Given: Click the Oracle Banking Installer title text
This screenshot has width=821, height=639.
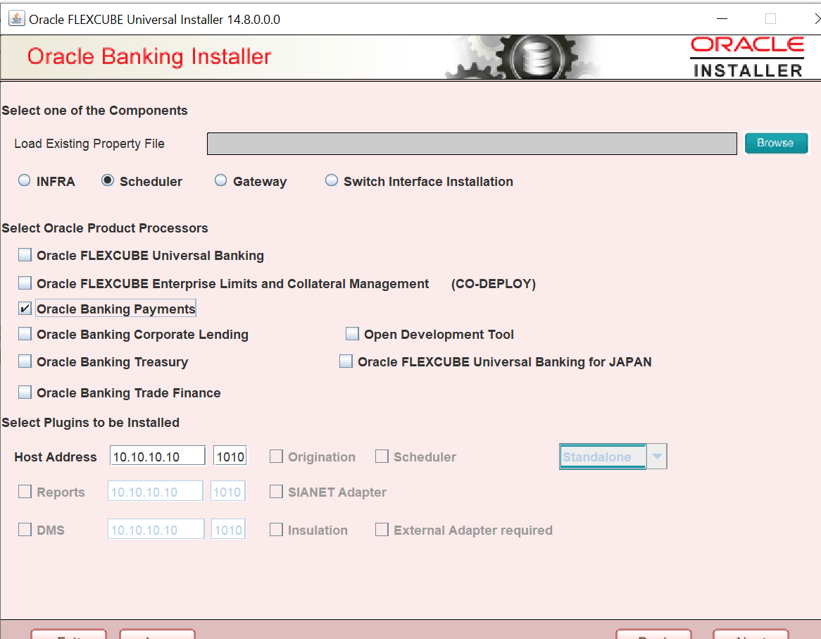Looking at the screenshot, I should click(149, 56).
